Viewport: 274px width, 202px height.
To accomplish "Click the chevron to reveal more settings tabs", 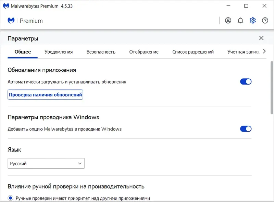I will (264, 51).
